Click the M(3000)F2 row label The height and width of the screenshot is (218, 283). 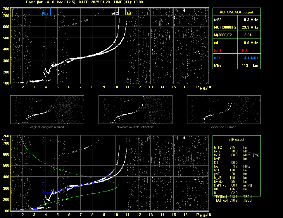click(x=223, y=35)
